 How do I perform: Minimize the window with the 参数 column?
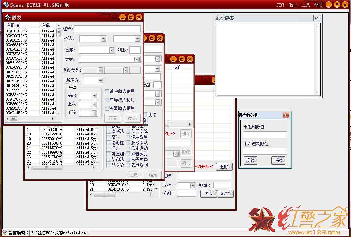click(x=173, y=59)
